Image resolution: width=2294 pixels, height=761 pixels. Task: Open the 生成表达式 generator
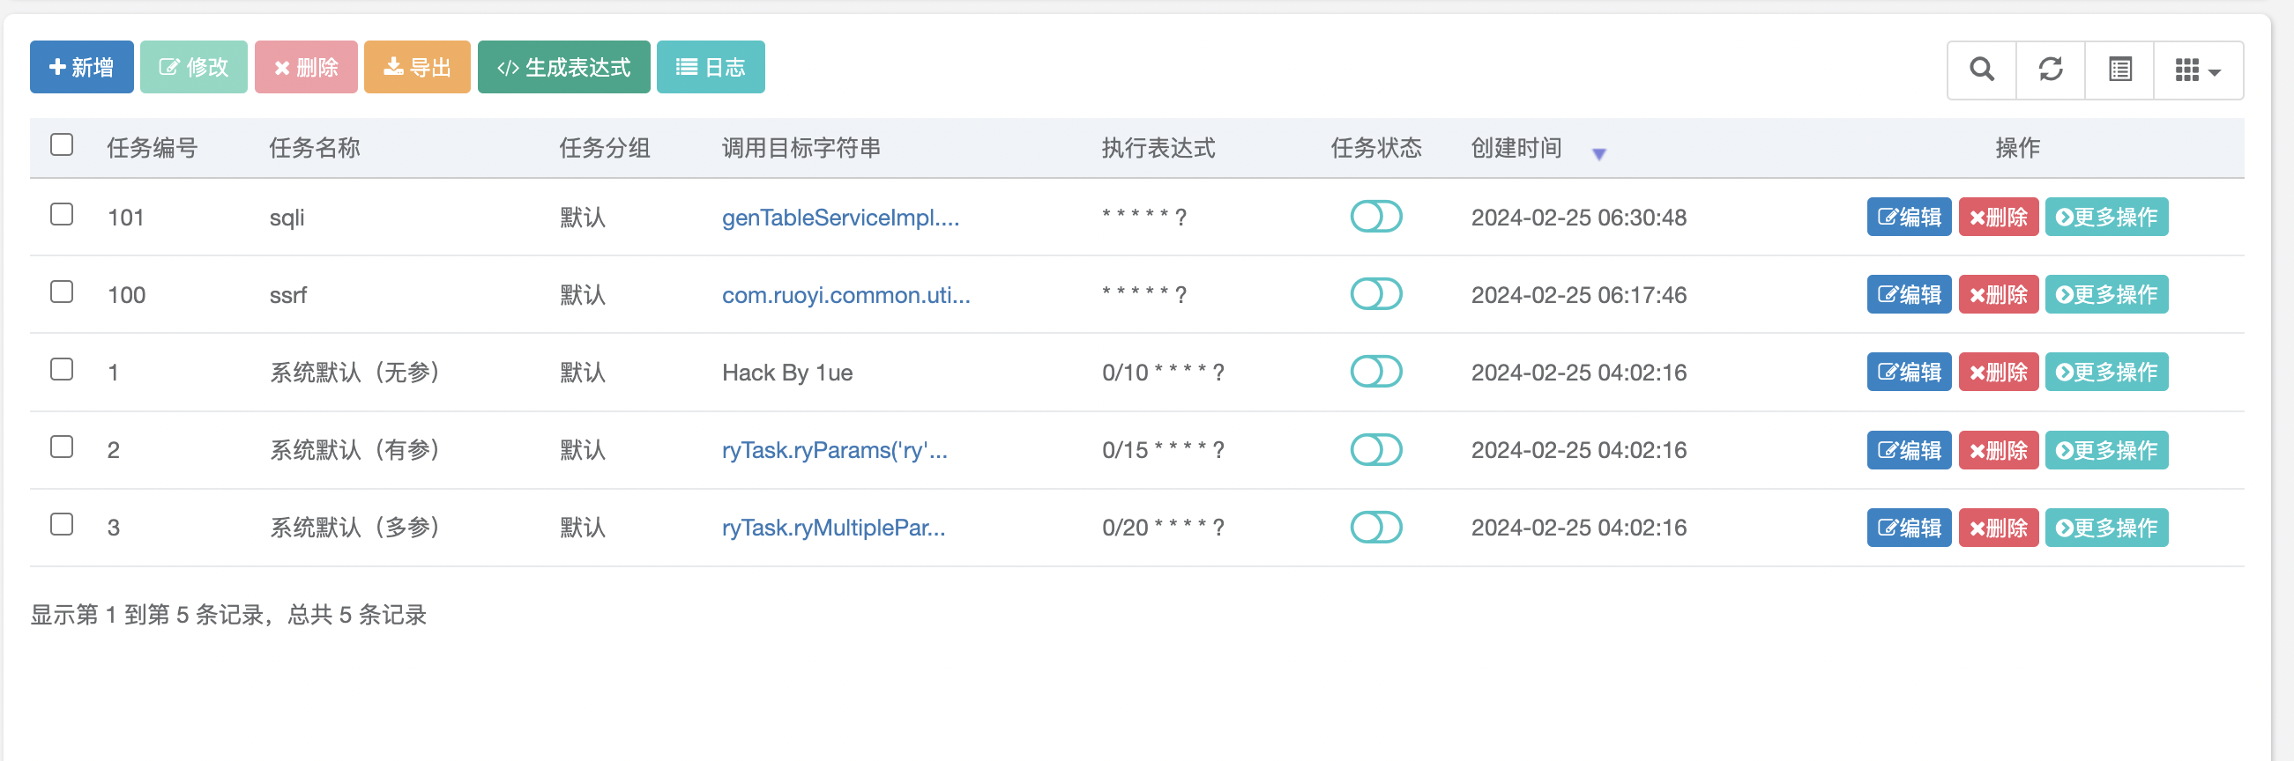pyautogui.click(x=563, y=67)
